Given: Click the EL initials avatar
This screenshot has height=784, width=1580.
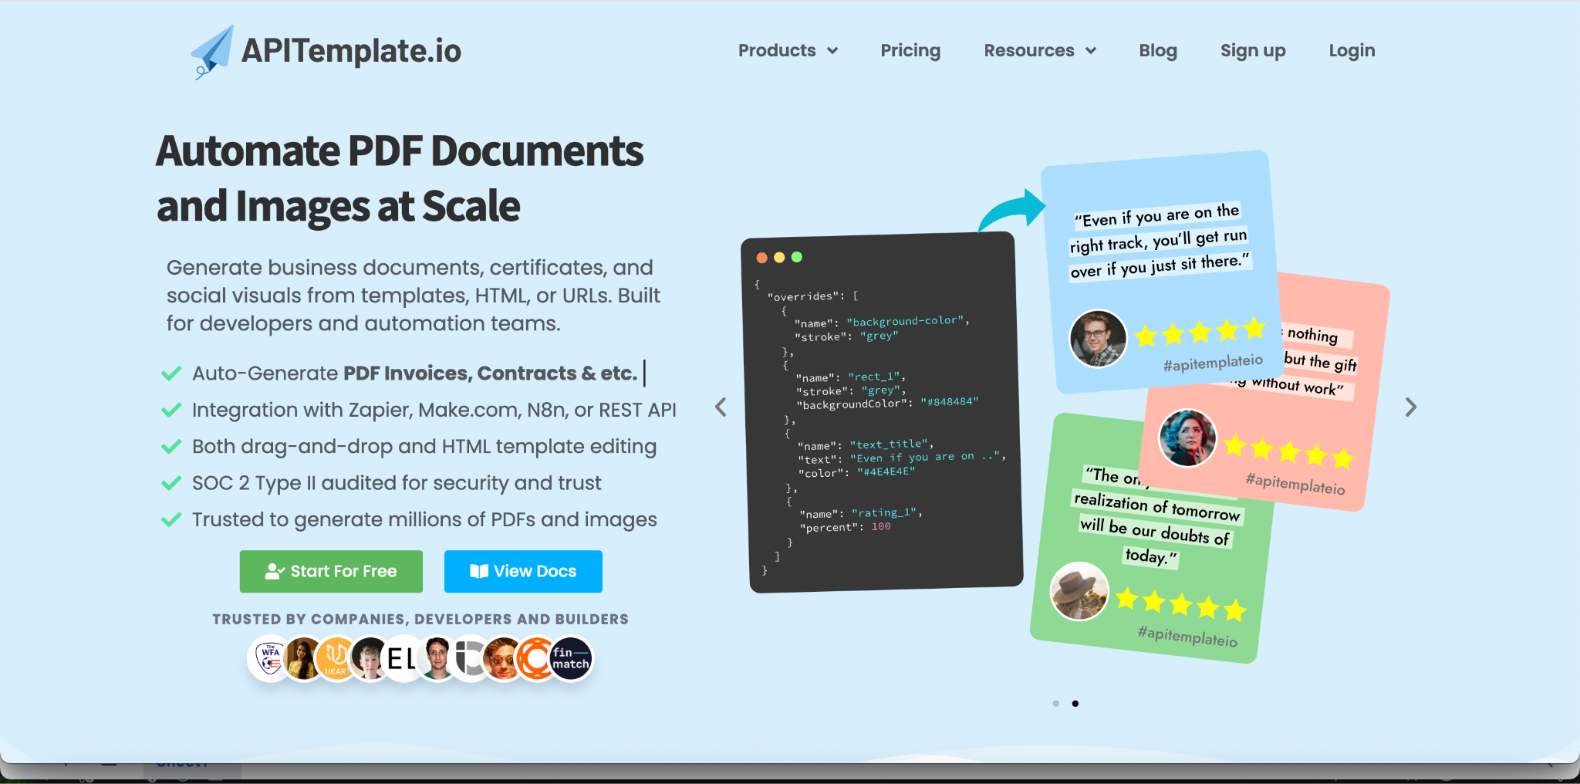Looking at the screenshot, I should click(x=402, y=659).
